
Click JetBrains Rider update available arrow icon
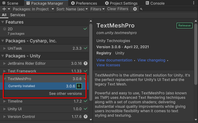86,64
